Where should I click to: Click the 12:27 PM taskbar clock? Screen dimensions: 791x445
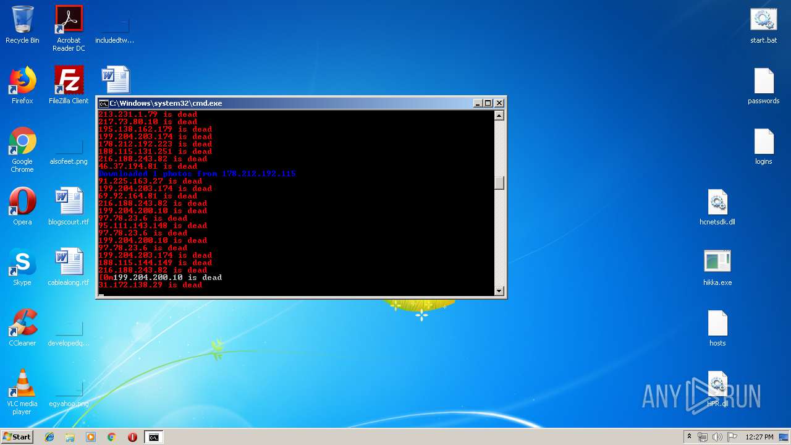click(x=759, y=437)
